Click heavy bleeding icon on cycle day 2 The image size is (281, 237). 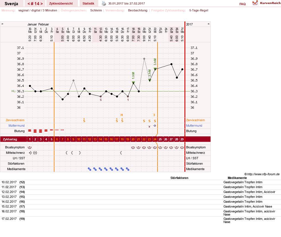tap(35, 131)
